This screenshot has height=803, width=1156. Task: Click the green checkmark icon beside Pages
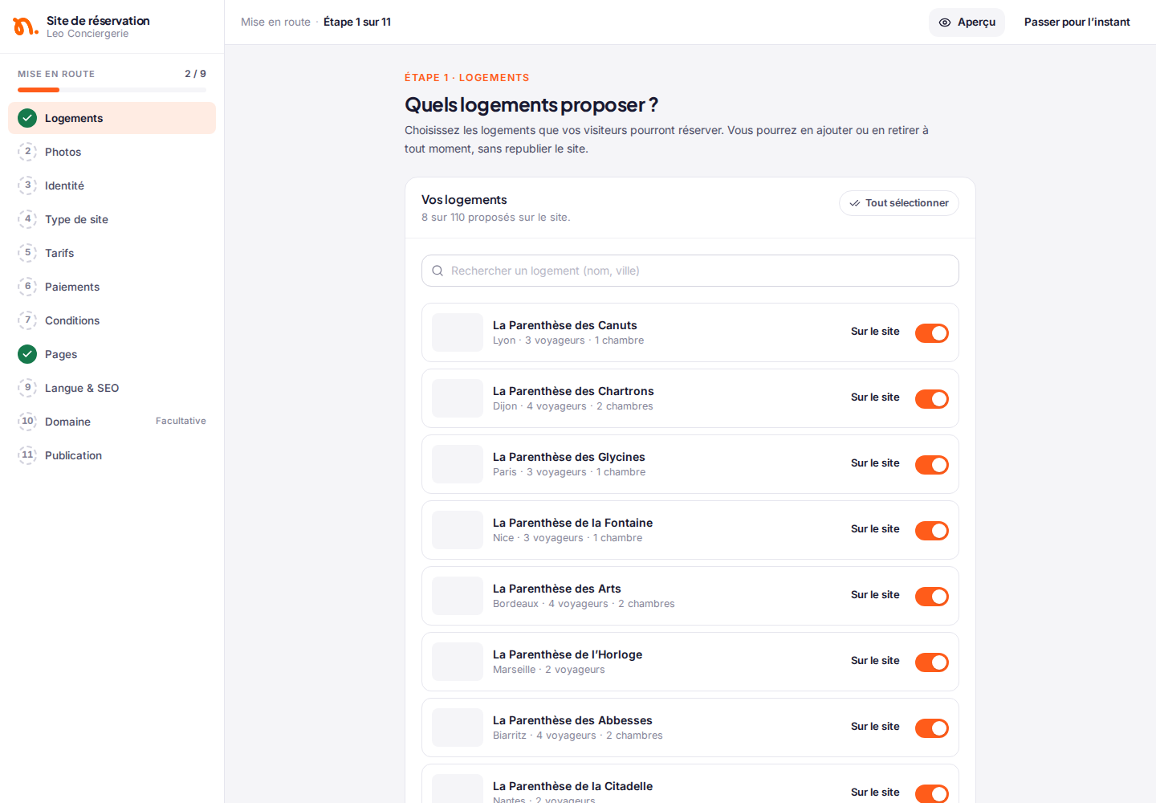(x=27, y=354)
